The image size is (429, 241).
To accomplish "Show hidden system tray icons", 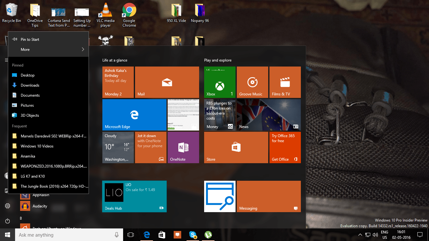I will point(360,235).
